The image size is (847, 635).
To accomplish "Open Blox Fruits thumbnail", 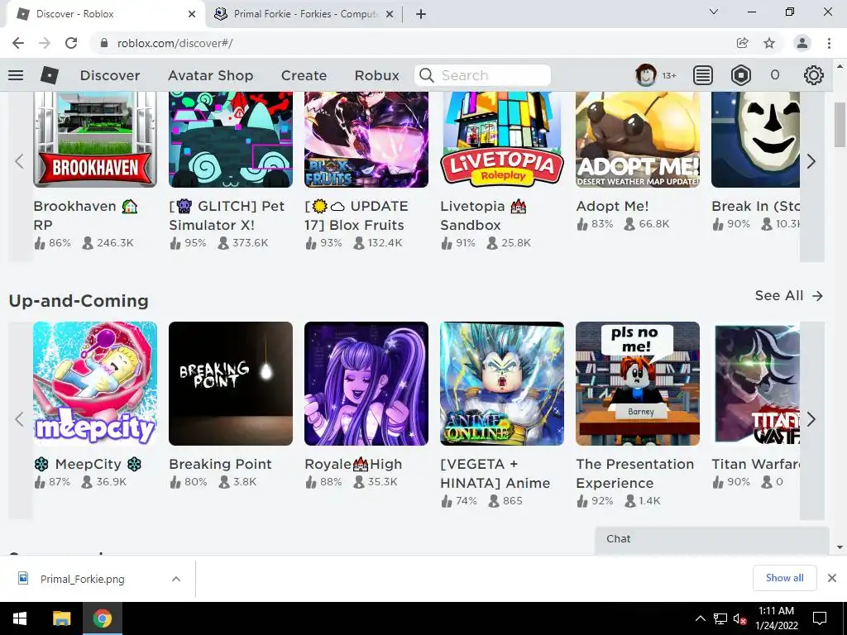I will click(366, 139).
